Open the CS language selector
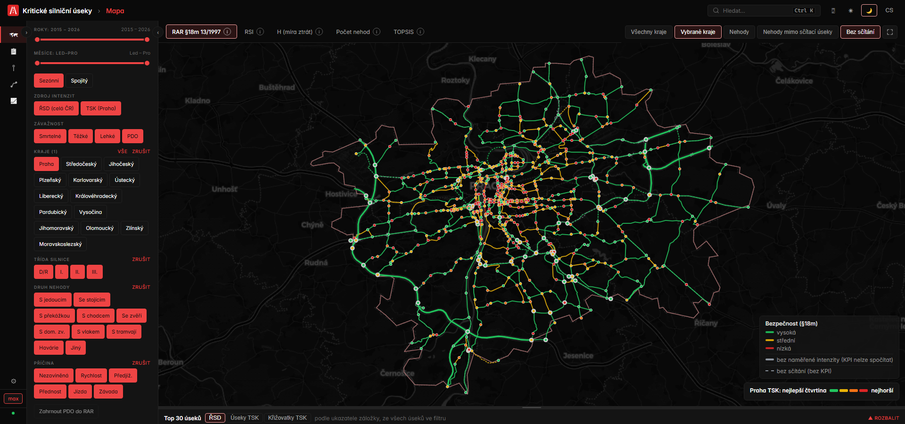Viewport: 905px width, 424px height. tap(889, 10)
